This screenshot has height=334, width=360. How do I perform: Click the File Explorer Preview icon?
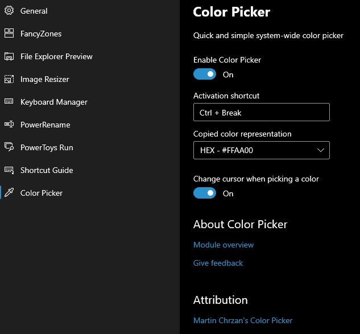9,56
